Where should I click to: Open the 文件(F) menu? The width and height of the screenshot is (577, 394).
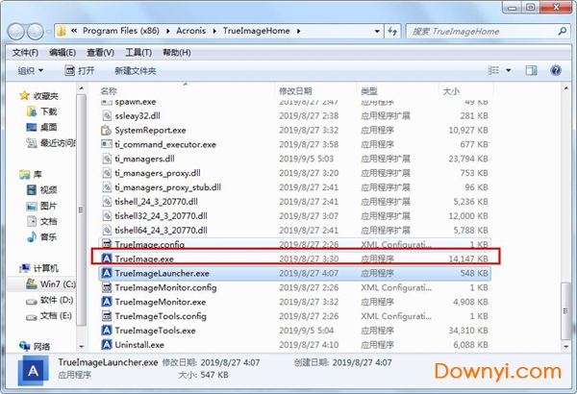click(25, 53)
